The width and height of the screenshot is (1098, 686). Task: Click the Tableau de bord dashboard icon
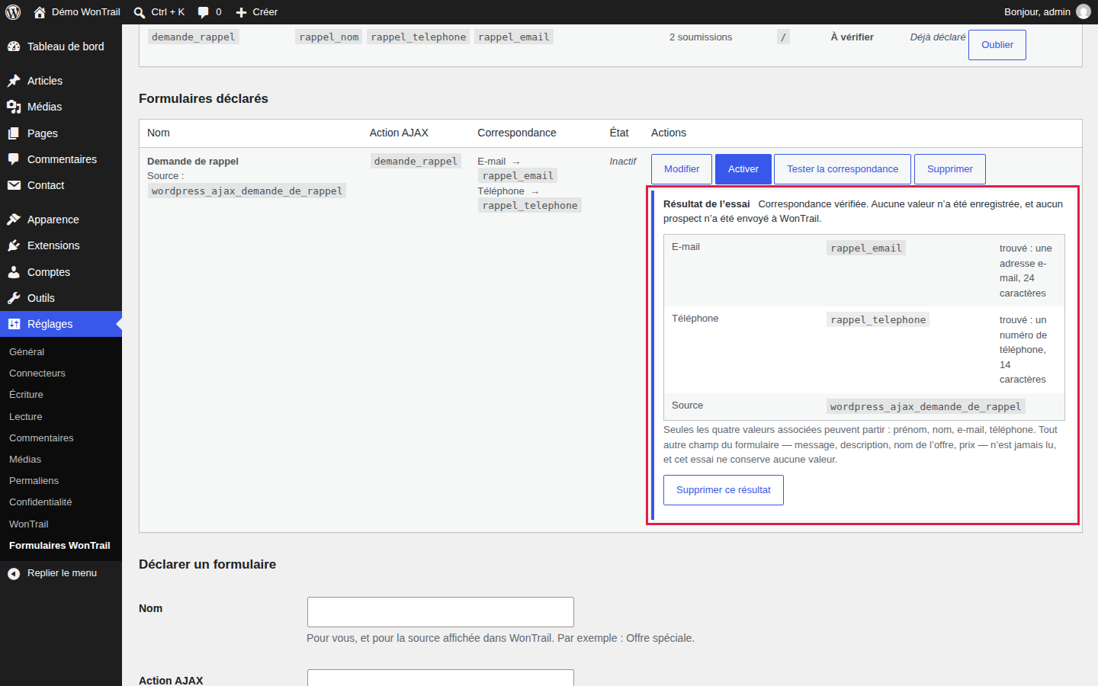14,46
